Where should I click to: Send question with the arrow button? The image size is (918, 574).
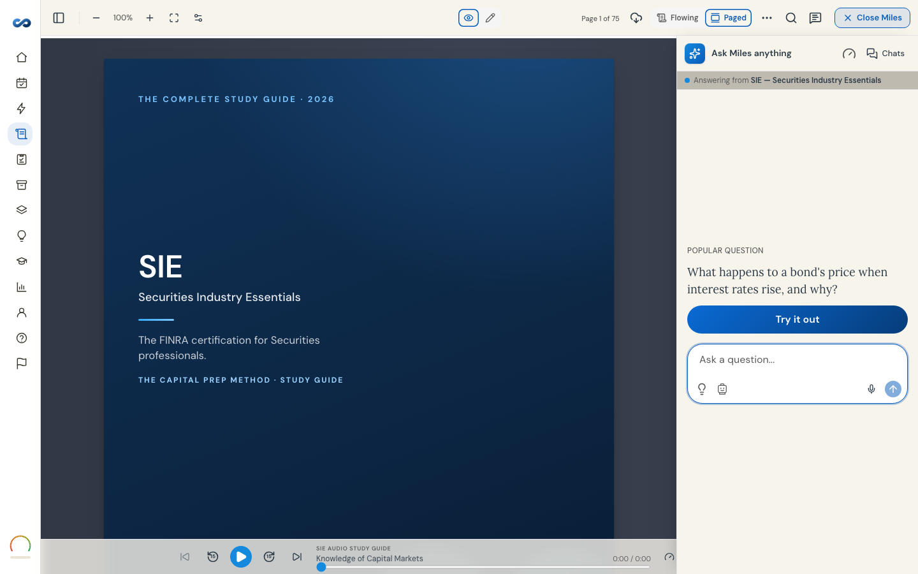click(x=893, y=389)
